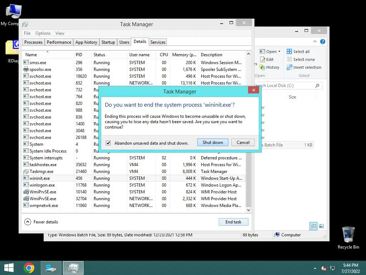The height and width of the screenshot is (275, 366).
Task: Cancel the end process dialog
Action: pyautogui.click(x=243, y=143)
